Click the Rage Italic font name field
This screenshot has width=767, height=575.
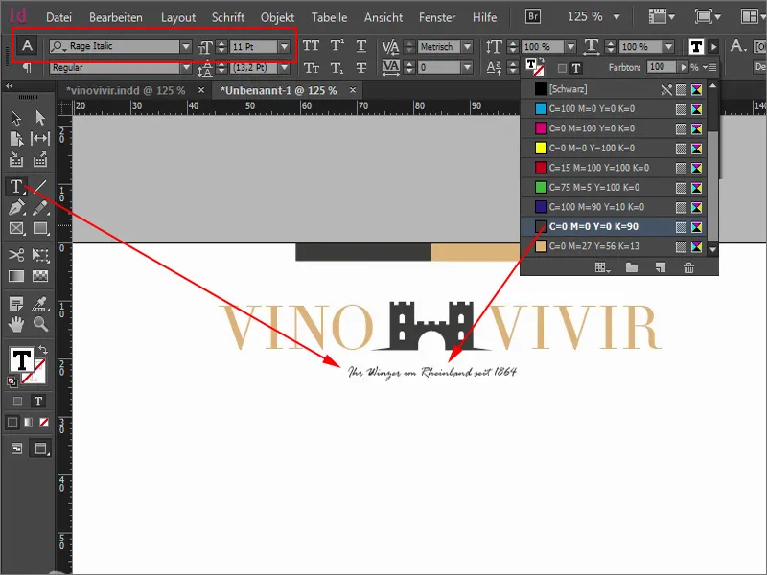pyautogui.click(x=115, y=46)
